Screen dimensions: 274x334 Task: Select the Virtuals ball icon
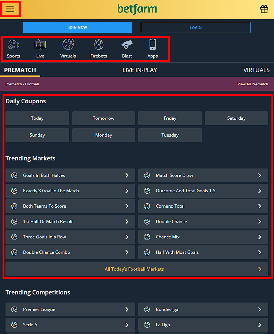(x=68, y=45)
